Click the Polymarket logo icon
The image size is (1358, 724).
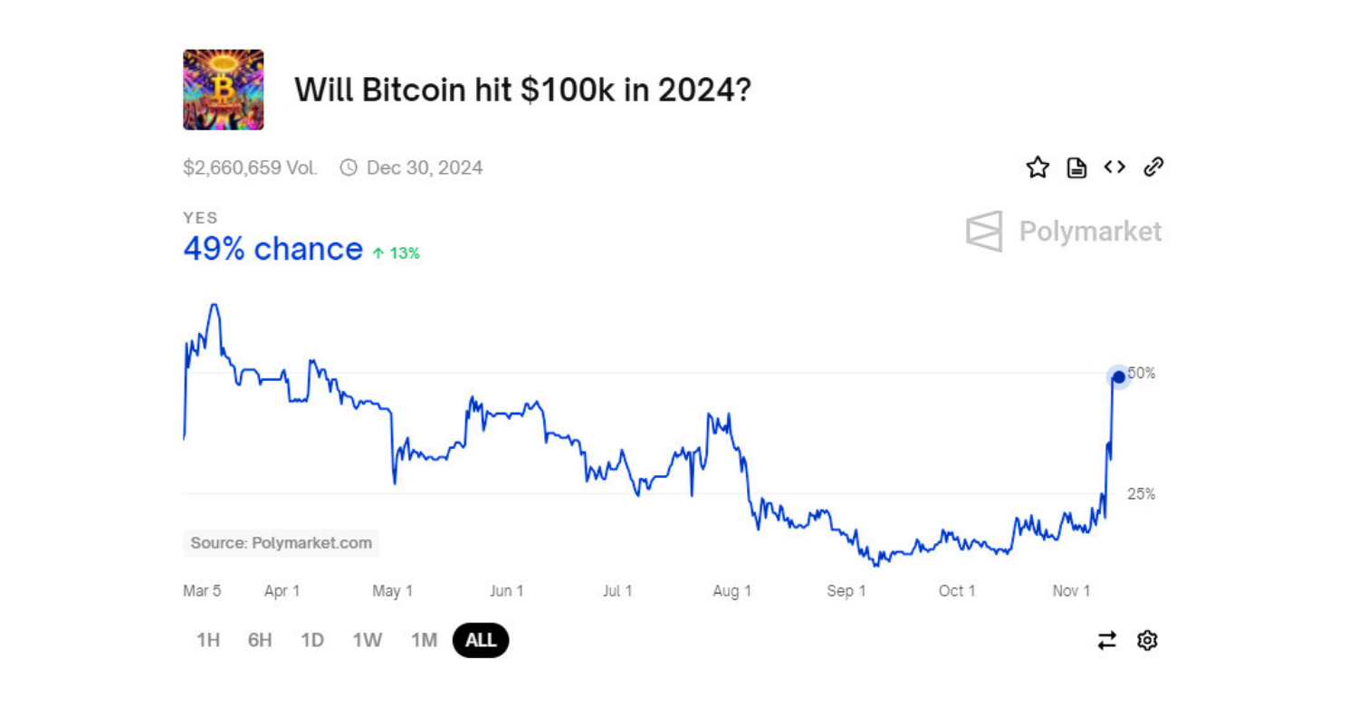tap(984, 232)
